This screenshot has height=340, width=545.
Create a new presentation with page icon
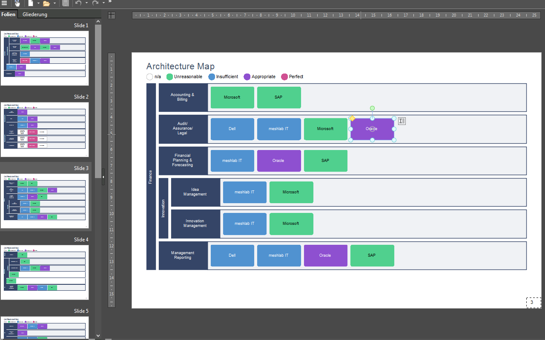click(31, 3)
